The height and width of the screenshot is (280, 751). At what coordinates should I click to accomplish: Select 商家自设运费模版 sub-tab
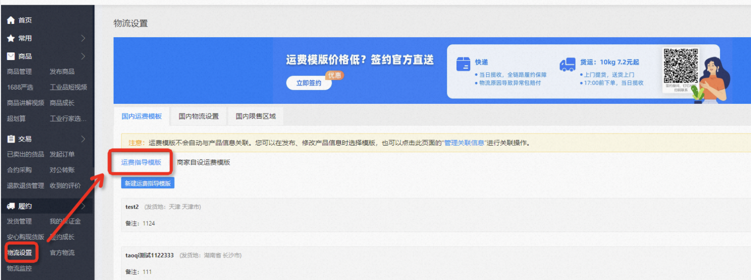203,162
